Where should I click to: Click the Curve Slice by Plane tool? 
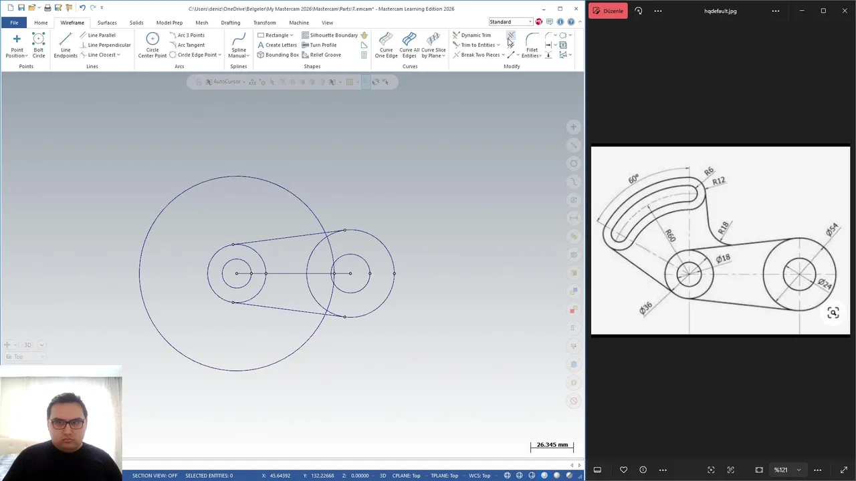[433, 45]
